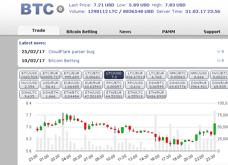
Task: Click the 16:00 time axis label
Action: [x=155, y=158]
